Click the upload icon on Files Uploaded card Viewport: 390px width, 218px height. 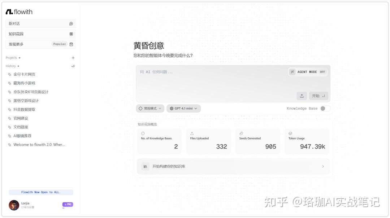[x=192, y=133]
